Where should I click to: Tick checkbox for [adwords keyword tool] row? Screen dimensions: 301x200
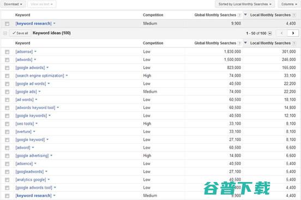point(7,108)
